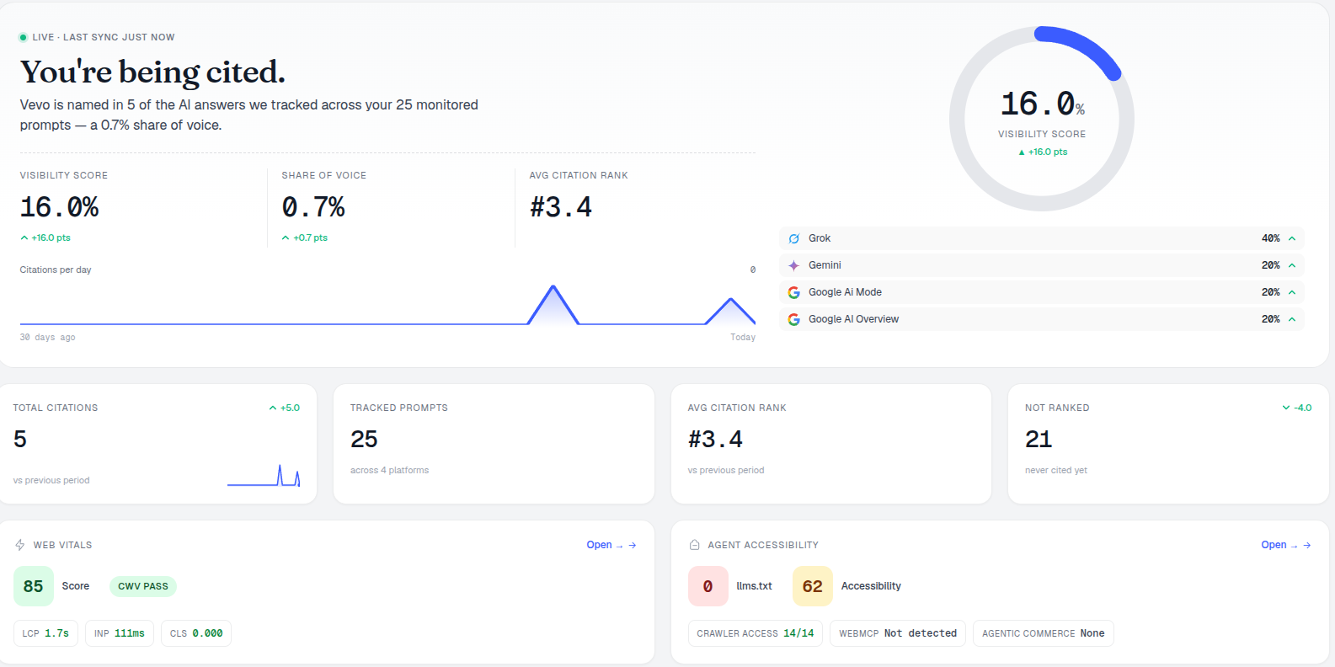Screen dimensions: 1335x667
Task: Click the Not Ranked value 21
Action: [x=1039, y=440]
